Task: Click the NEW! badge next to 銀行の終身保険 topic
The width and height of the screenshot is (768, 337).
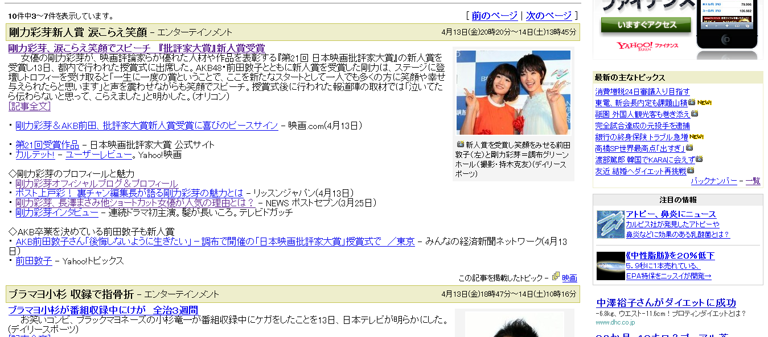Action: 696,137
